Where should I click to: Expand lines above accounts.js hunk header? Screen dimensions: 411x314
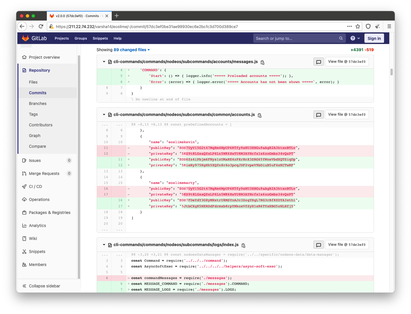click(x=111, y=125)
